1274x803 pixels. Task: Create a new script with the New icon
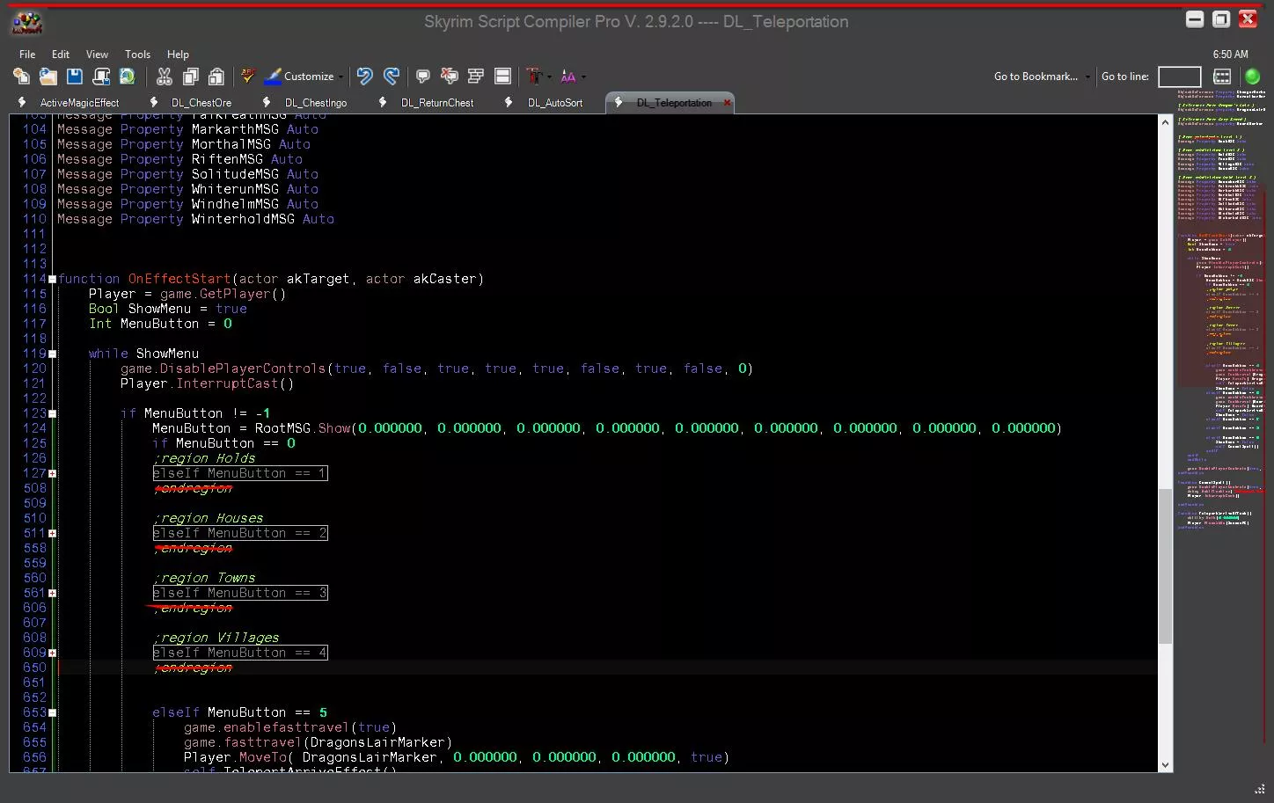(x=21, y=77)
